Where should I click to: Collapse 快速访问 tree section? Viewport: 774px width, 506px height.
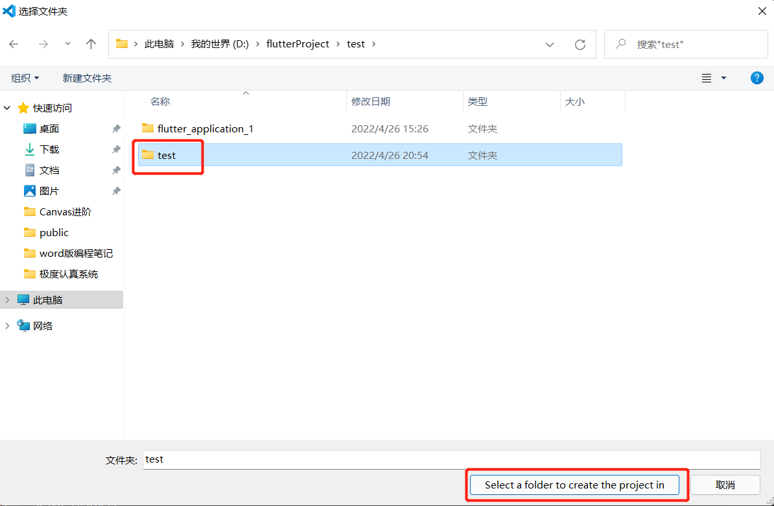[7, 108]
